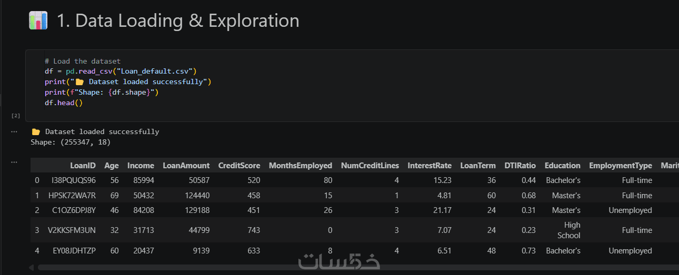Image resolution: width=679 pixels, height=275 pixels.
Task: Click the cell execution count [2]
Action: click(16, 115)
